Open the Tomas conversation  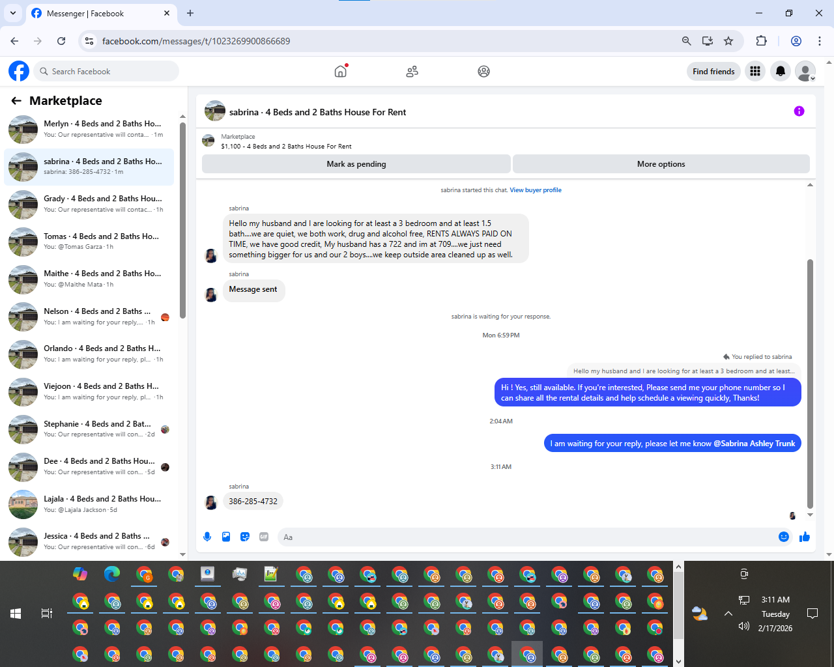[89, 242]
